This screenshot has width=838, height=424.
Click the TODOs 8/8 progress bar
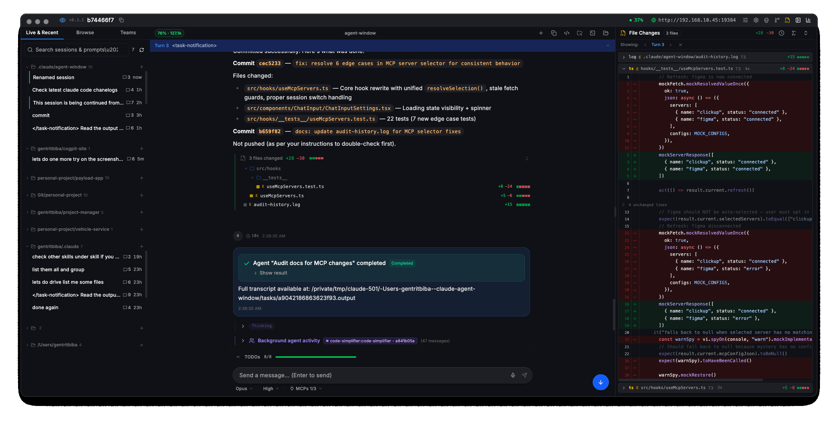tap(316, 357)
